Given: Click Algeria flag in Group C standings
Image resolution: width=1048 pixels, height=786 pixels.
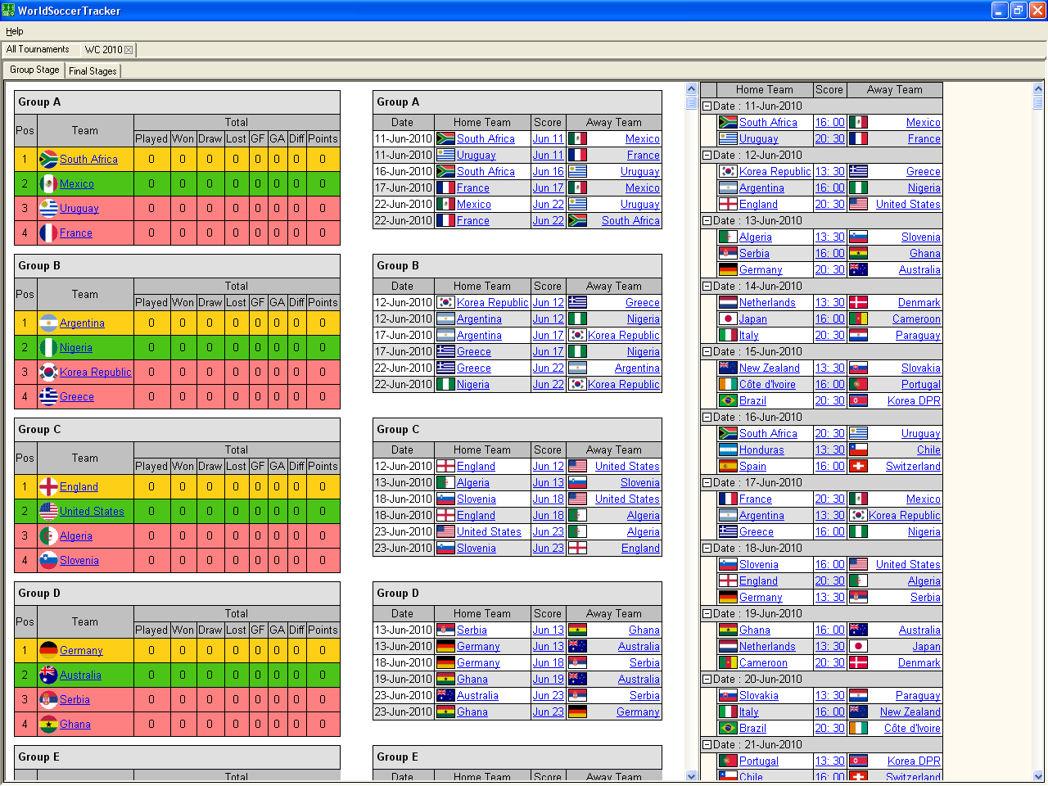Looking at the screenshot, I should 48,535.
